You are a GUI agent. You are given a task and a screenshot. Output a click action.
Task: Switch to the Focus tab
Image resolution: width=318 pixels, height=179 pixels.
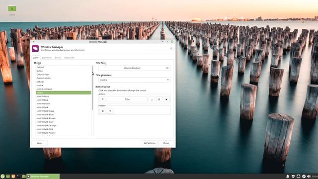click(x=58, y=58)
